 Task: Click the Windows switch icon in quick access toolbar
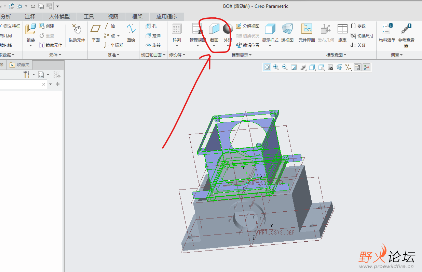pos(19,6)
